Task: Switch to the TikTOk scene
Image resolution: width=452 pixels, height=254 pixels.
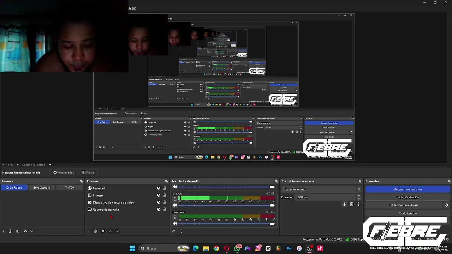Action: coord(70,188)
